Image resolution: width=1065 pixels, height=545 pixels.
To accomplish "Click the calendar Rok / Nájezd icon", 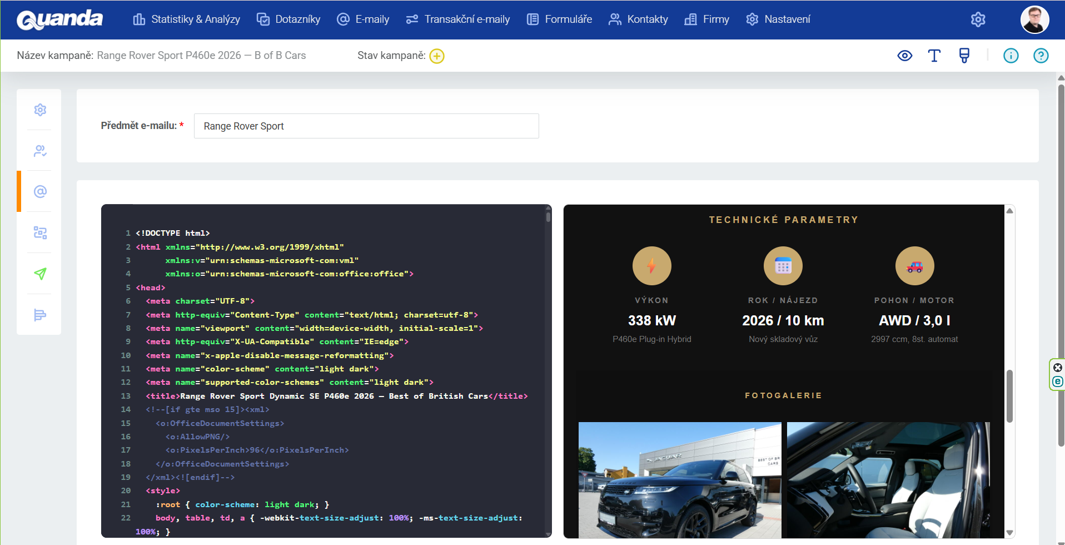I will coord(783,266).
